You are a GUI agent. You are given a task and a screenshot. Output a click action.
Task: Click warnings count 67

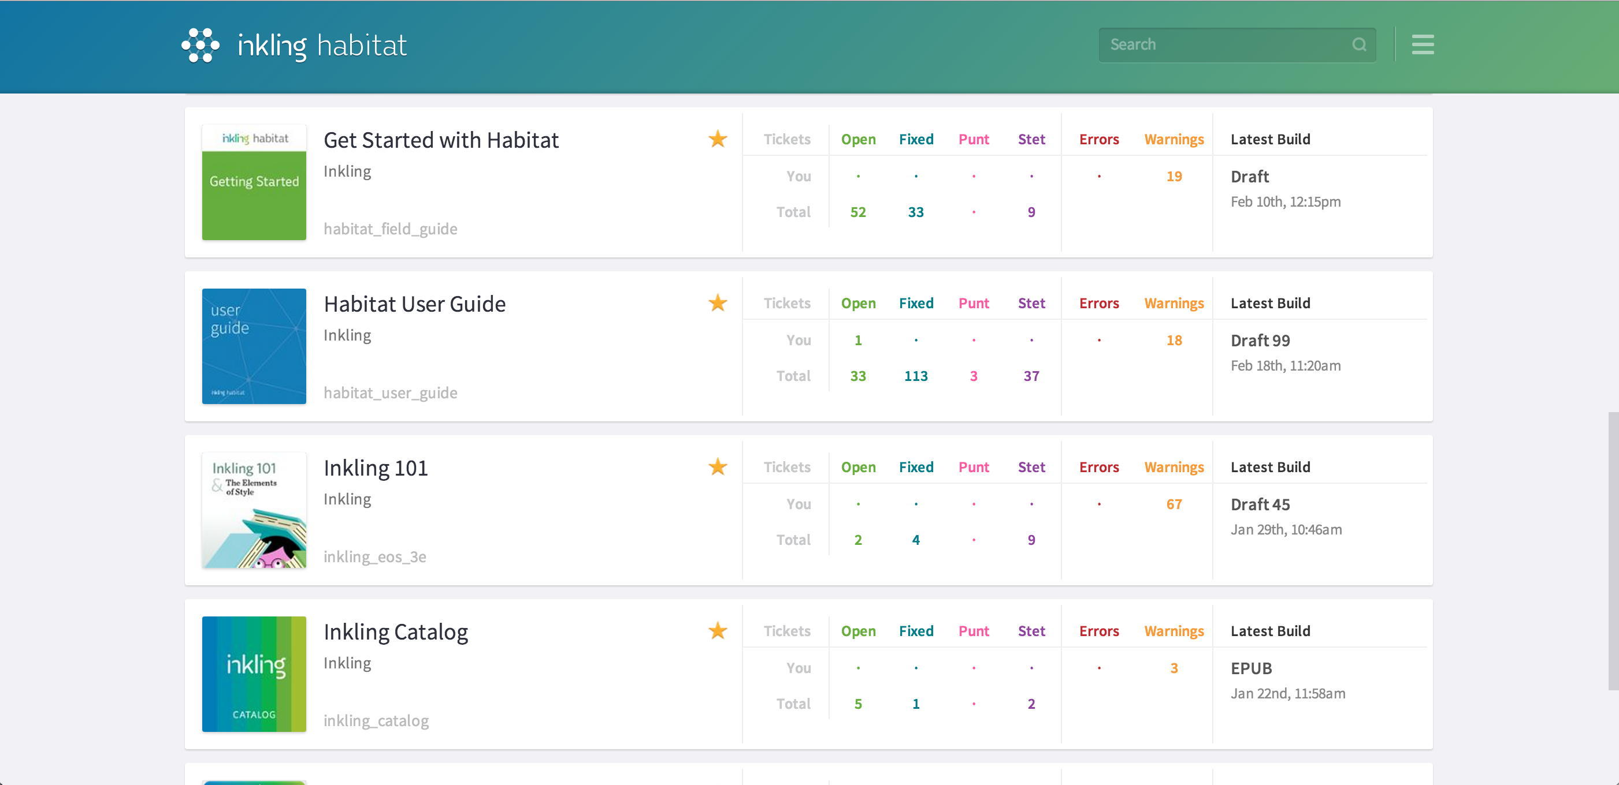tap(1174, 504)
